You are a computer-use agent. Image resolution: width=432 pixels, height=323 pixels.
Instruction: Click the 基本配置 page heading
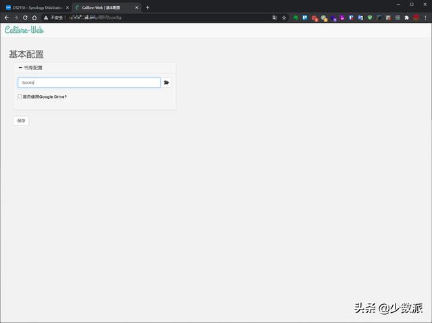point(26,54)
